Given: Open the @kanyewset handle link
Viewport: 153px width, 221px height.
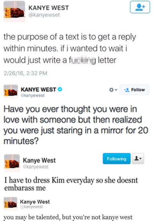Looking at the screenshot, I should (44, 15).
